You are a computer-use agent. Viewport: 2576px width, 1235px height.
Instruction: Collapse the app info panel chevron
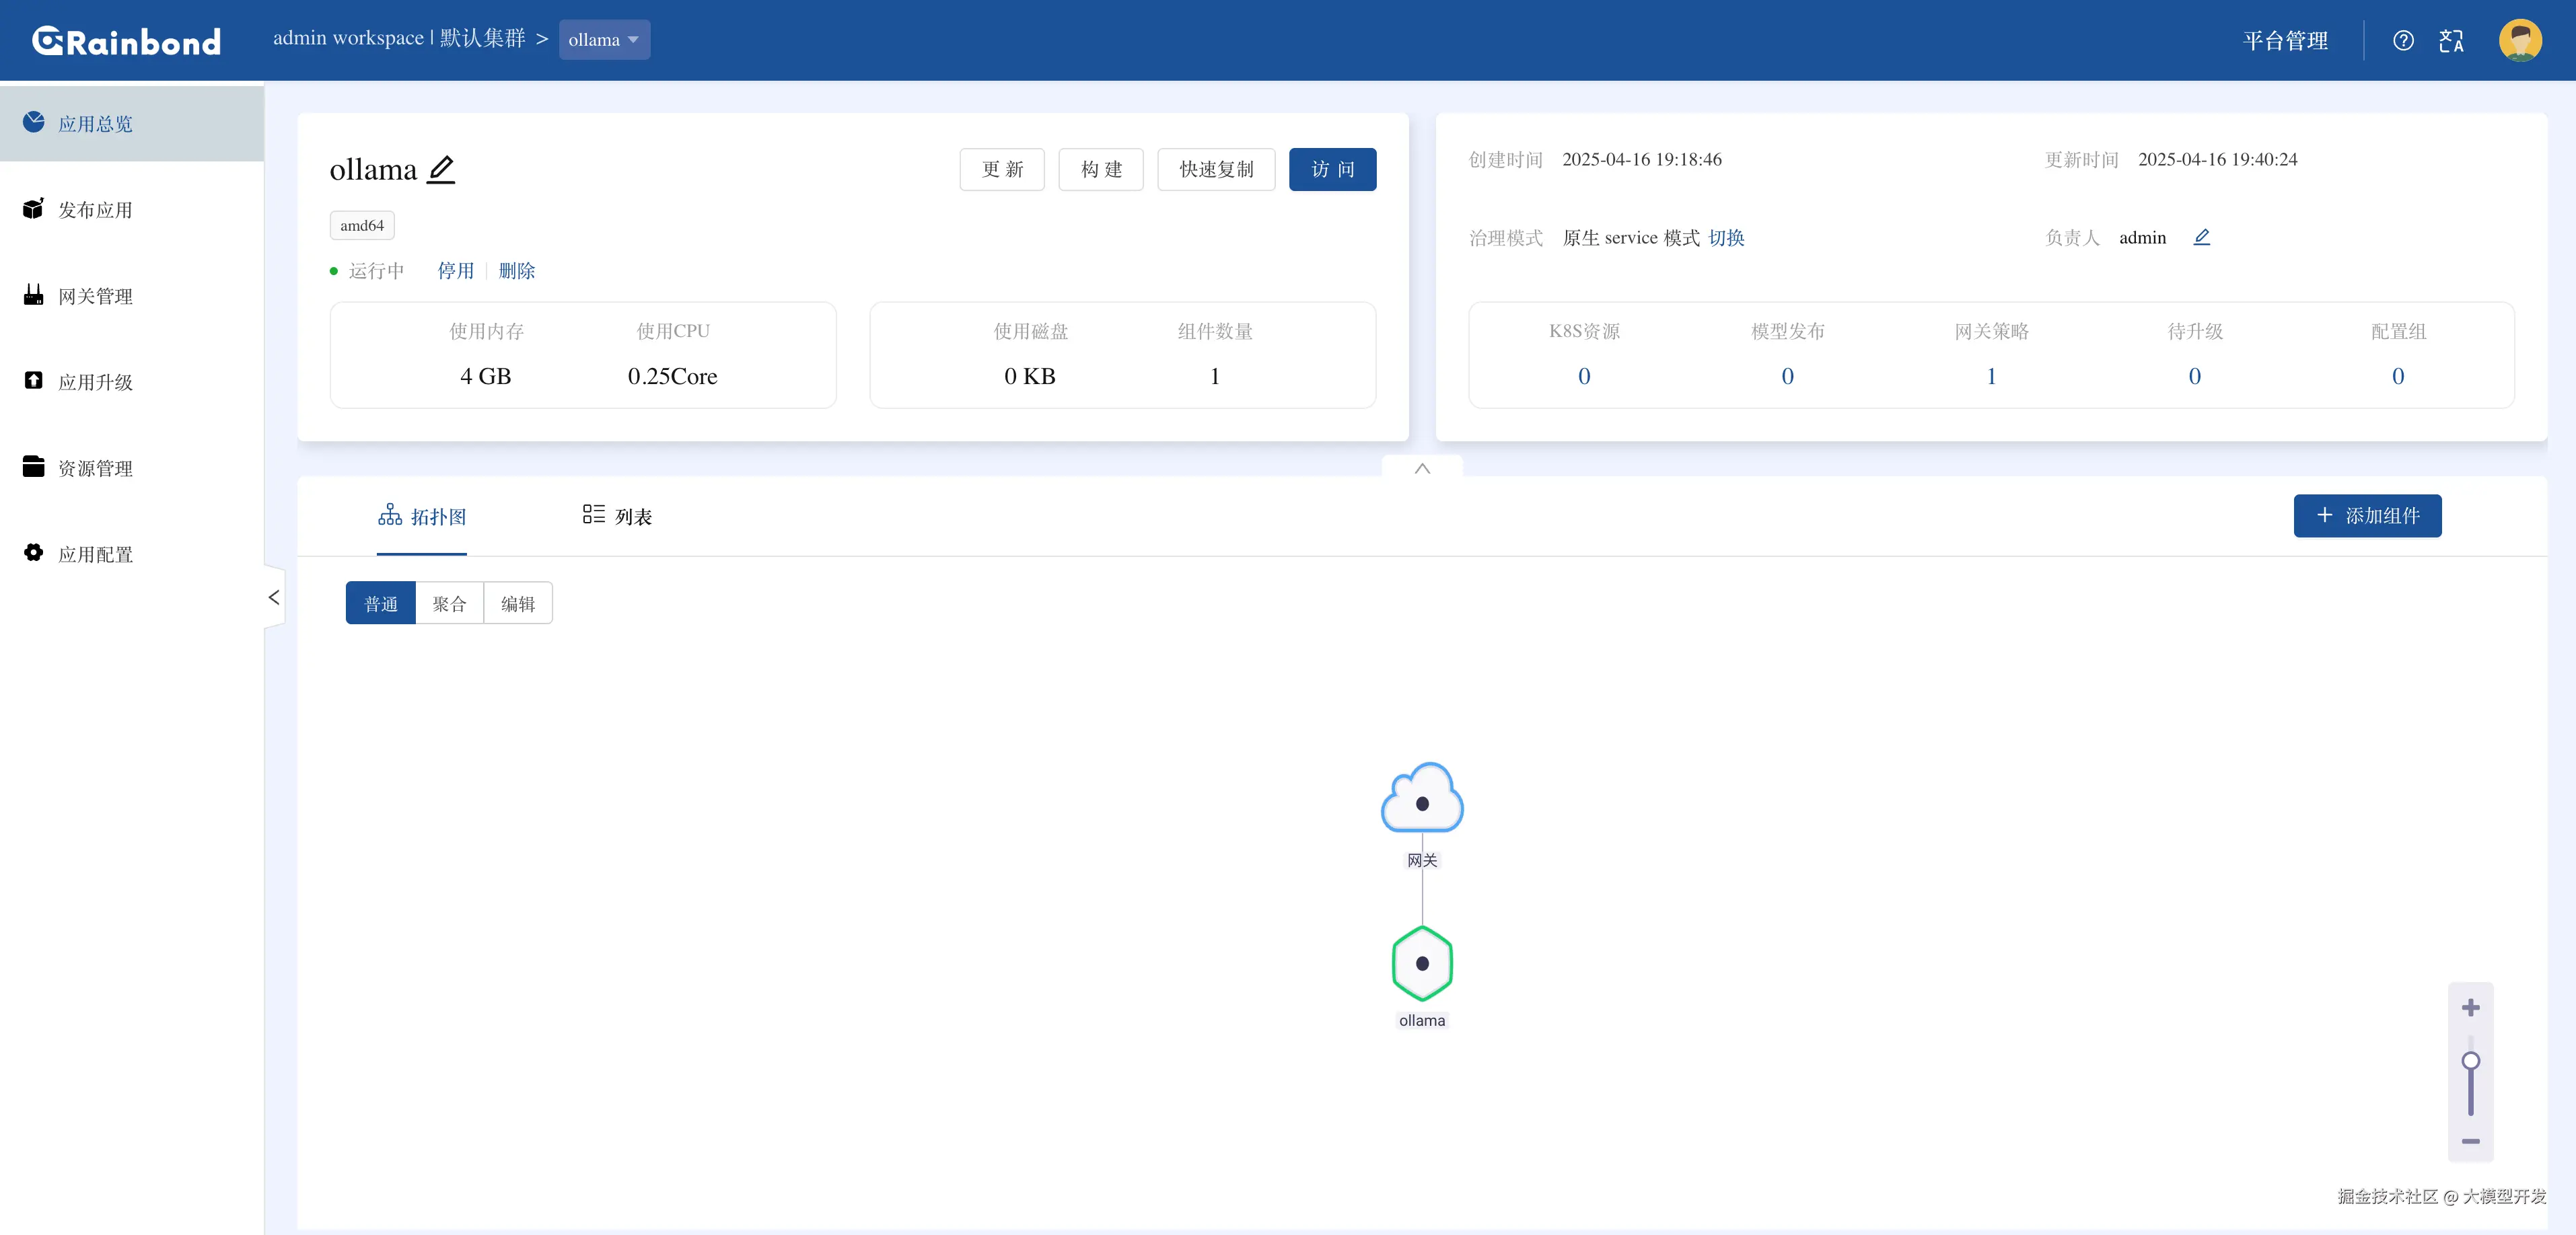[x=1422, y=469]
